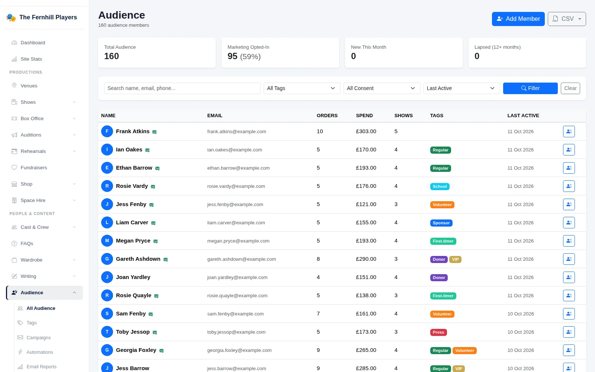Viewport: 595px width, 372px height.
Task: Open Campaigns in the sidebar
Action: (x=39, y=337)
